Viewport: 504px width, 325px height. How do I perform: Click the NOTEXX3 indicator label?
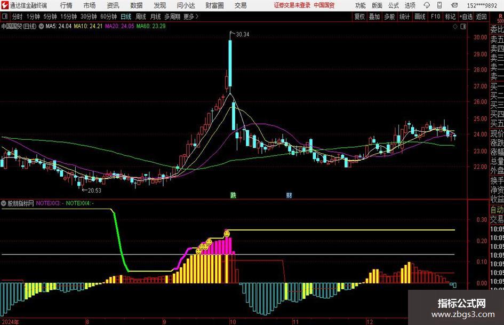coord(50,203)
